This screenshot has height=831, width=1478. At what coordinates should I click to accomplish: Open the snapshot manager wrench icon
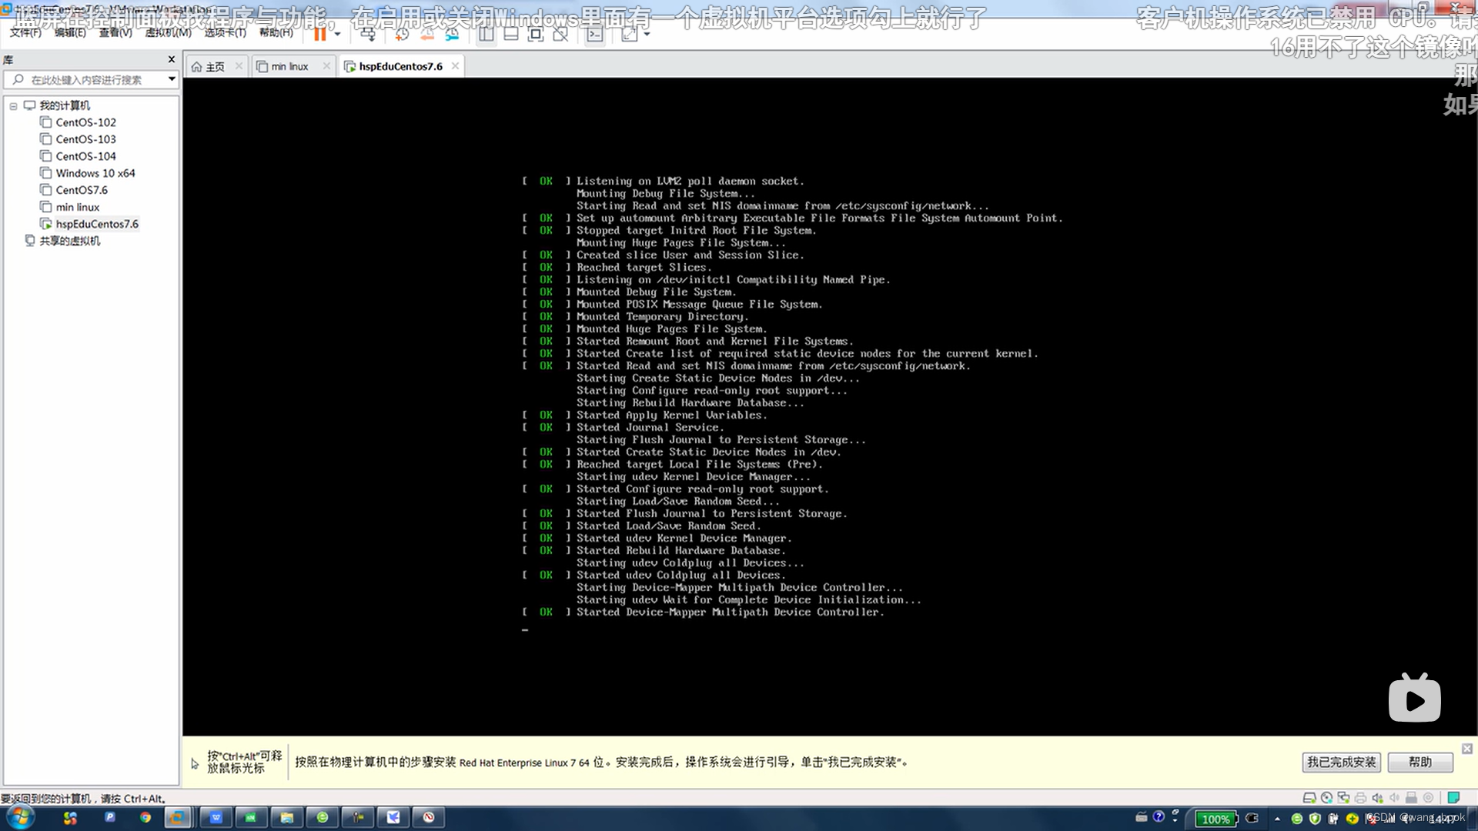tap(452, 34)
